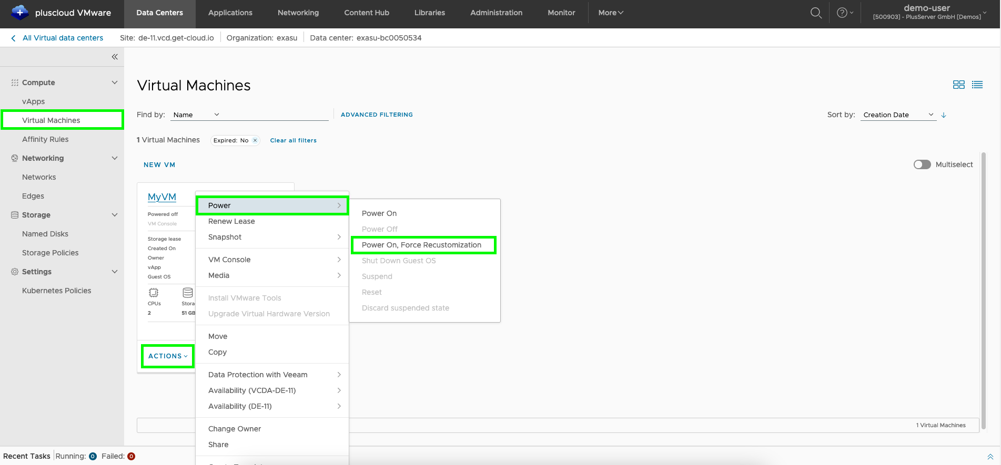
Task: Switch to grid card view
Action: click(x=959, y=85)
